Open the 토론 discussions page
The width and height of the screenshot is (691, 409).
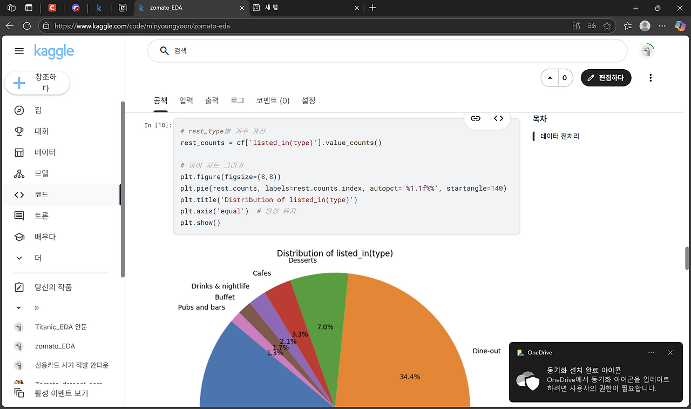tap(42, 216)
